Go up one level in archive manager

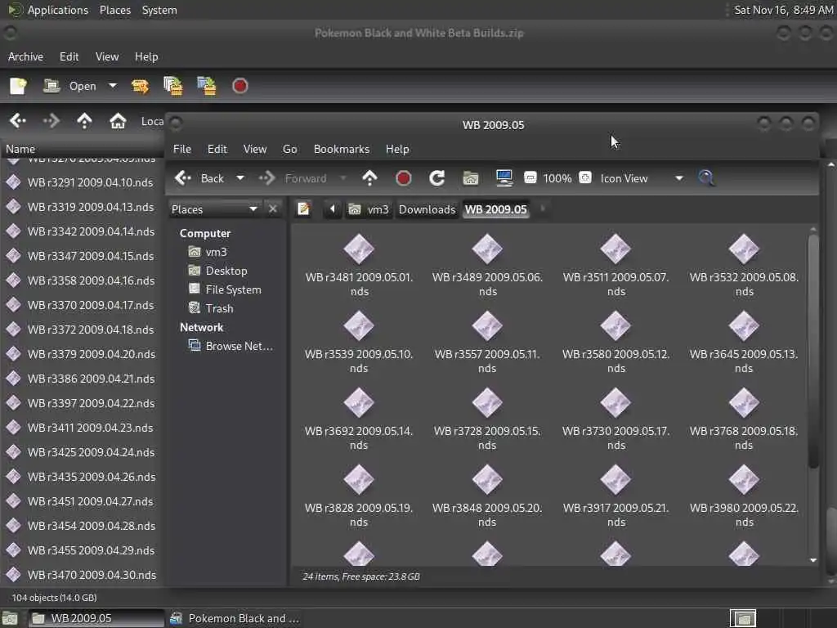pos(84,121)
